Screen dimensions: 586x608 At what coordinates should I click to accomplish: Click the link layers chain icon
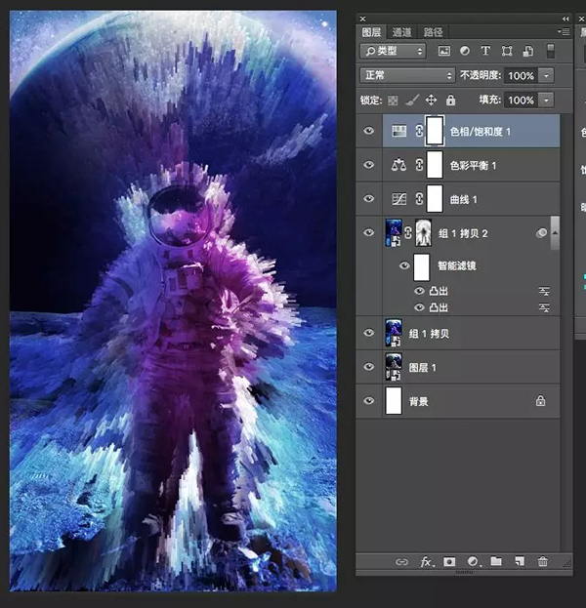tap(401, 562)
